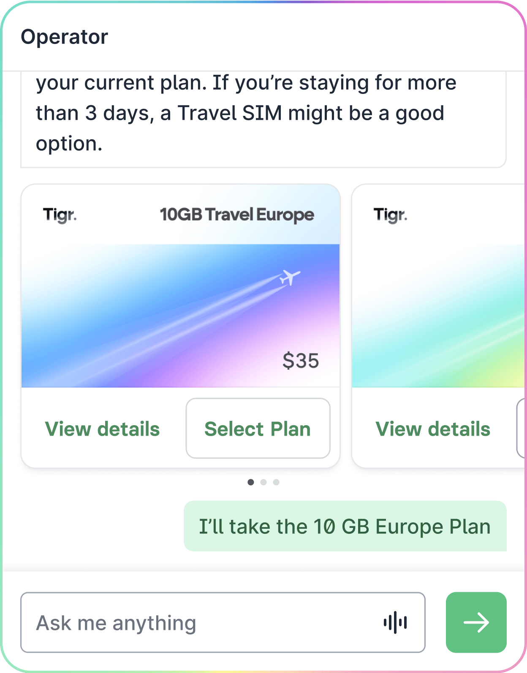
Task: Open View details for 10GB Travel Europe
Action: tap(103, 429)
